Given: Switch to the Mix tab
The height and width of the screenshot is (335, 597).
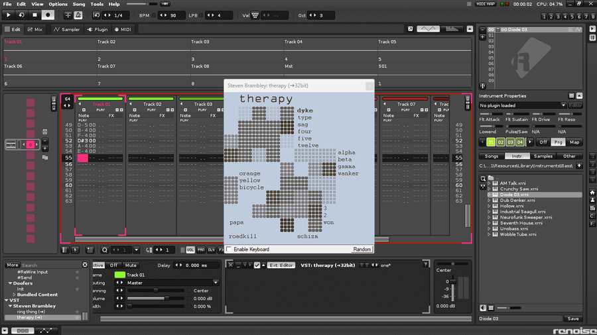Looking at the screenshot, I should (x=34, y=29).
